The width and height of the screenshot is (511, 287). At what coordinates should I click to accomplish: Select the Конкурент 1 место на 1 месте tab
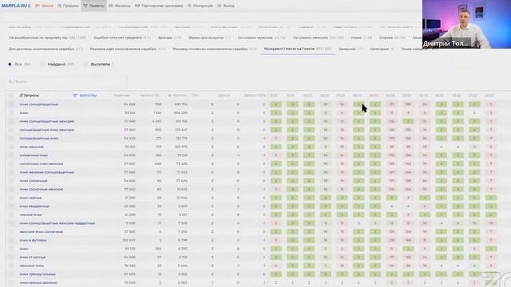click(298, 49)
